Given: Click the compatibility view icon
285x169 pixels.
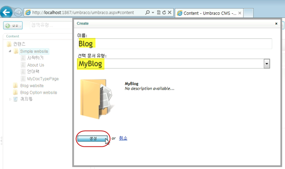Looking at the screenshot, I should tap(158, 12).
